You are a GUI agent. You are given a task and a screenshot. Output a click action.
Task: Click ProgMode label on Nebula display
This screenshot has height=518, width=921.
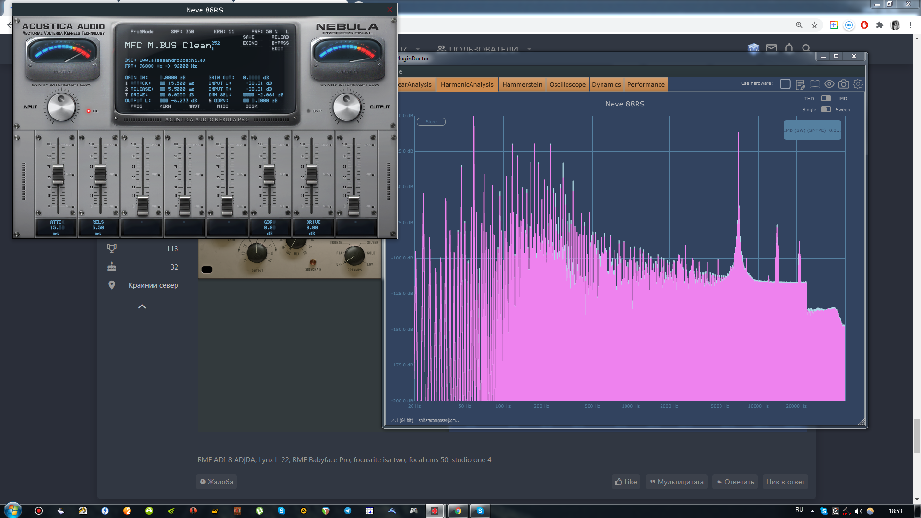coord(142,32)
